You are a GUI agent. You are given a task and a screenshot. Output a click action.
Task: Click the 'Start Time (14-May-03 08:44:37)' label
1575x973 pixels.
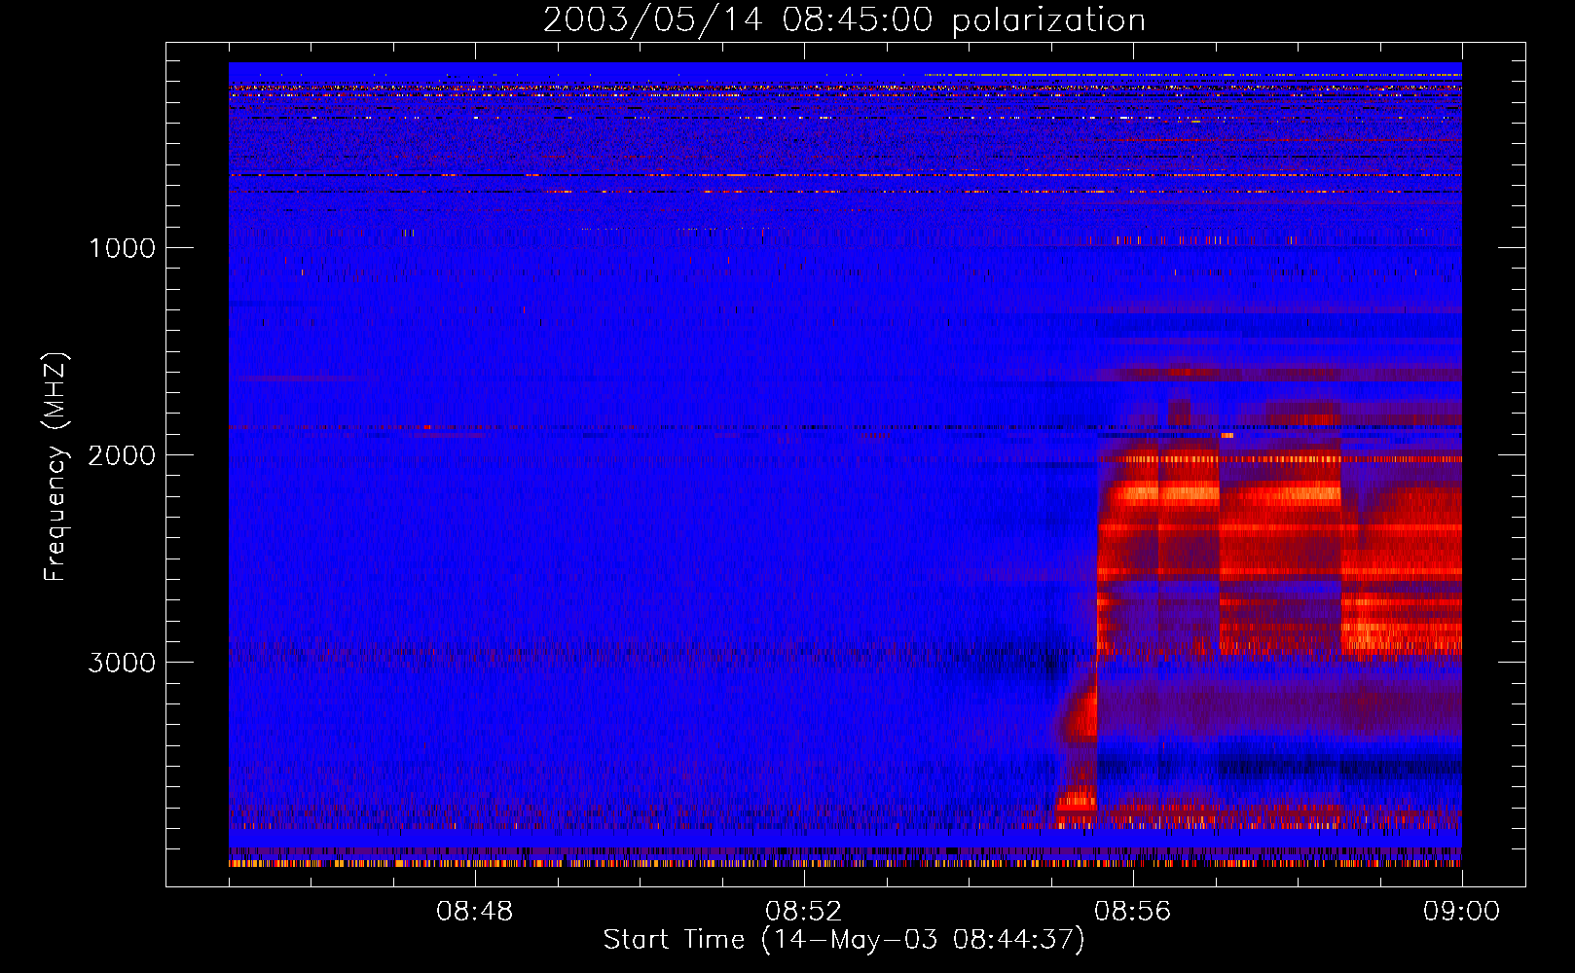click(844, 940)
